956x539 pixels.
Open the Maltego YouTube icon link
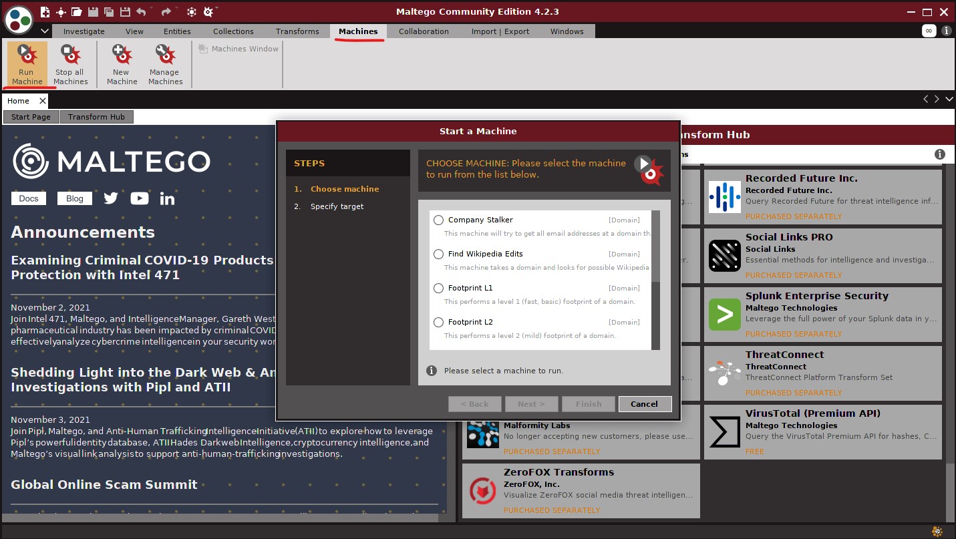[140, 198]
